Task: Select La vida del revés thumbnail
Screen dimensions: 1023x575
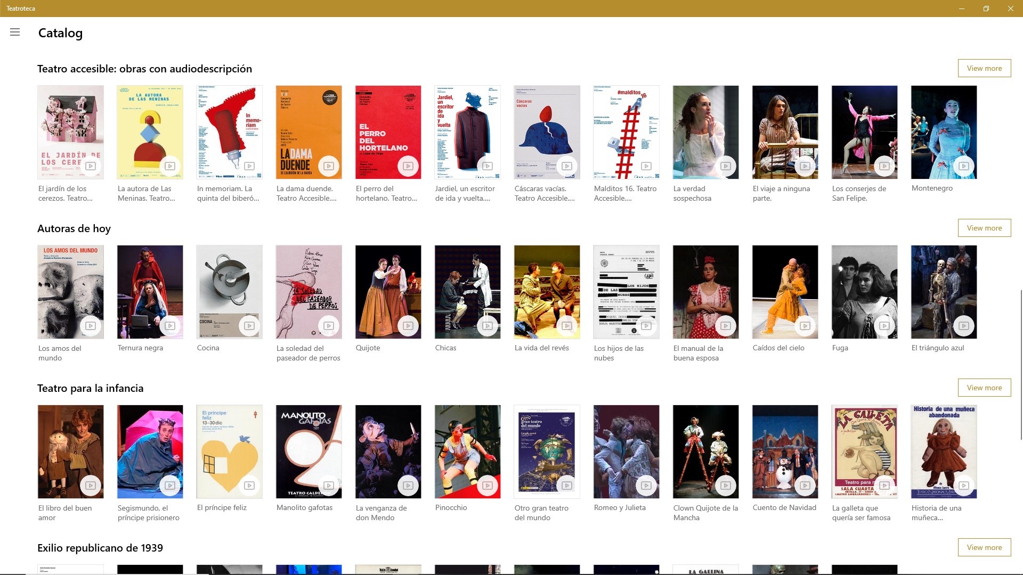Action: point(547,292)
